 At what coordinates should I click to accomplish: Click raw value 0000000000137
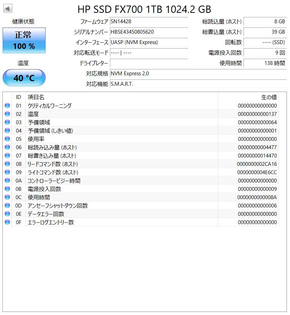click(257, 114)
